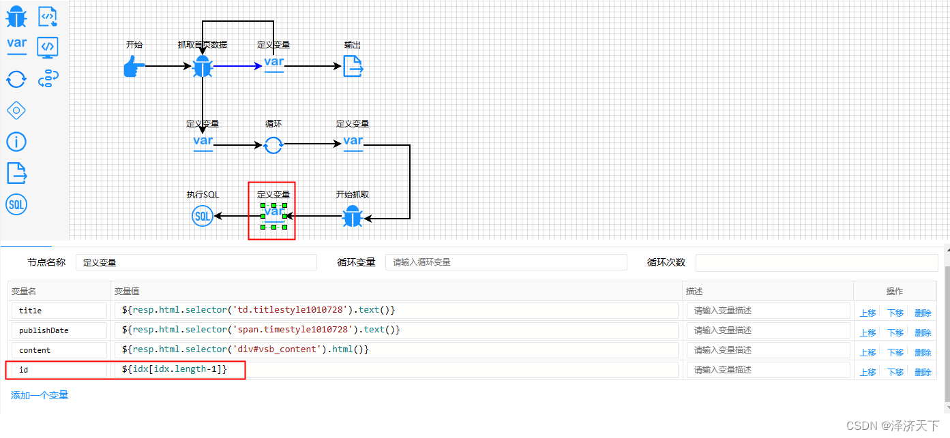Click 下移 in the content row

895,353
